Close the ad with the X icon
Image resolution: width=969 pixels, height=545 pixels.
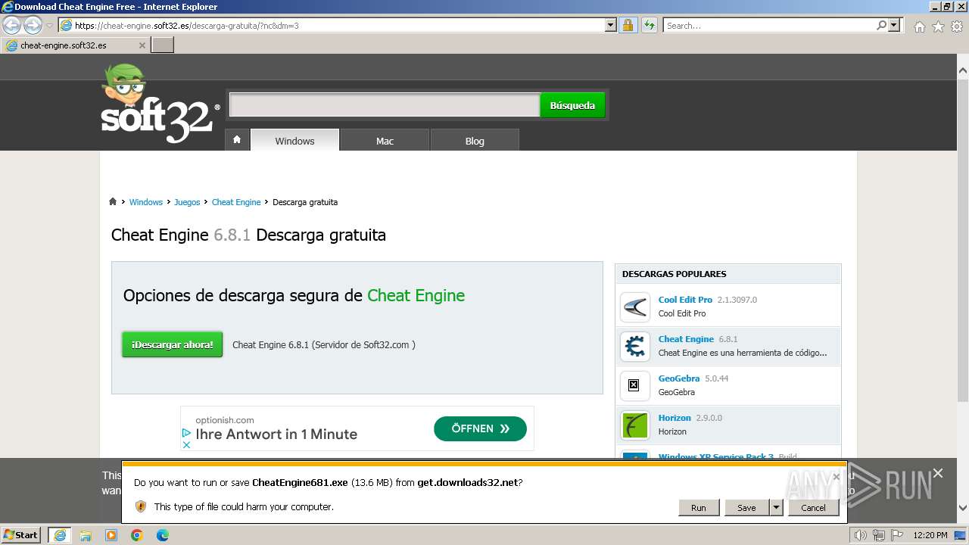pyautogui.click(x=186, y=444)
